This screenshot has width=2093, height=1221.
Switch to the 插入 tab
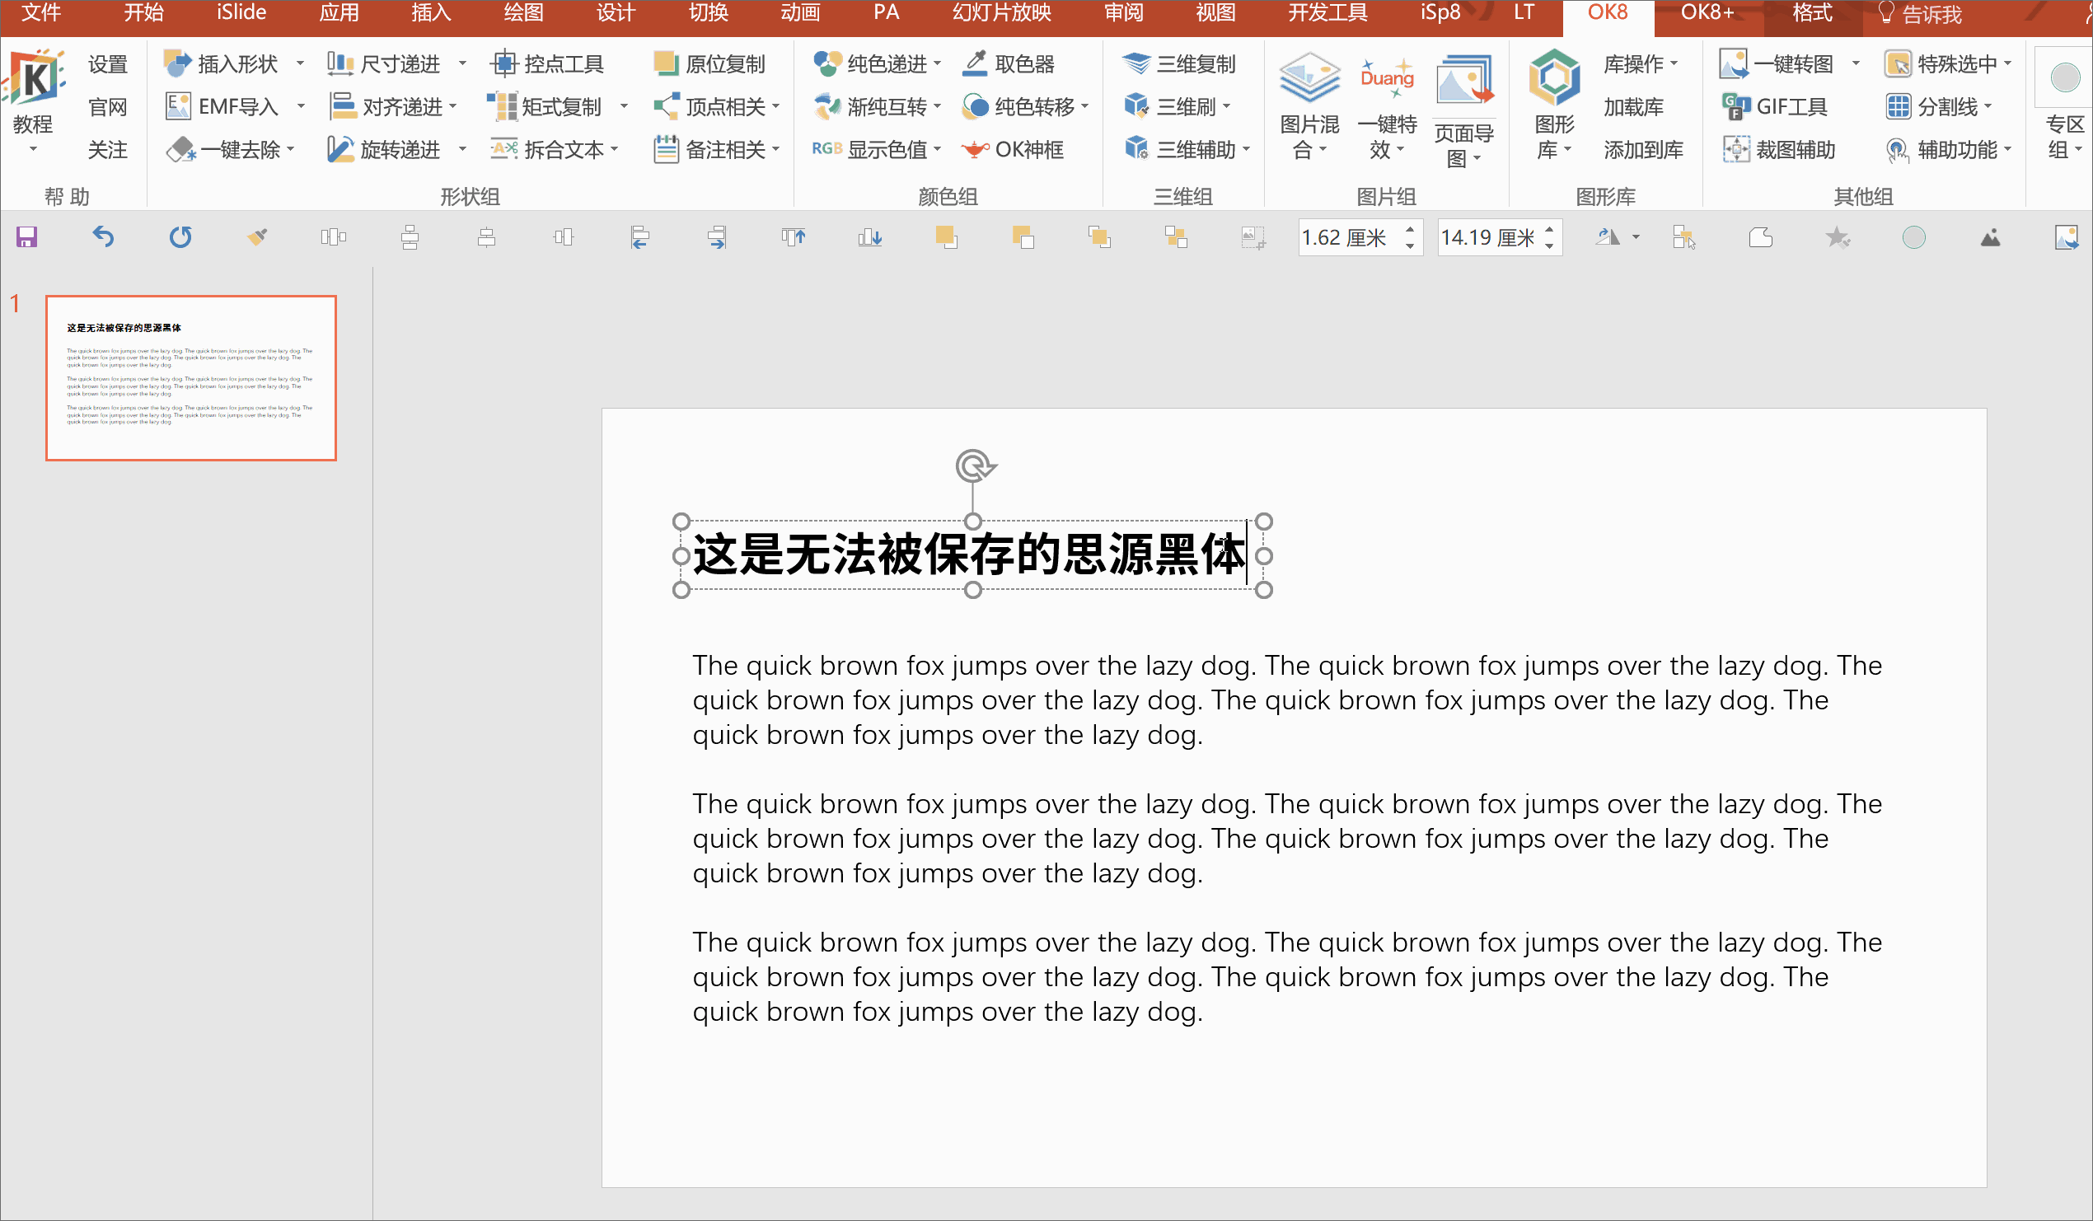431,12
